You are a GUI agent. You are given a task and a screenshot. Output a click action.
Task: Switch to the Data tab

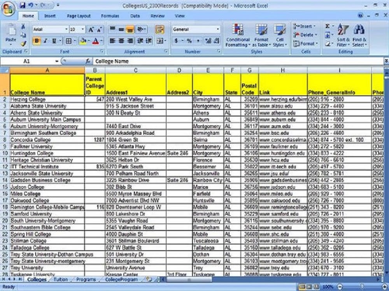(135, 16)
